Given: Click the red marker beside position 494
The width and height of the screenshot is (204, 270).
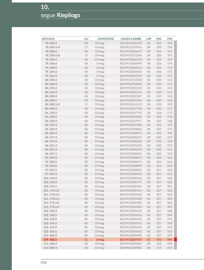Looking at the screenshot, I should point(176,240).
